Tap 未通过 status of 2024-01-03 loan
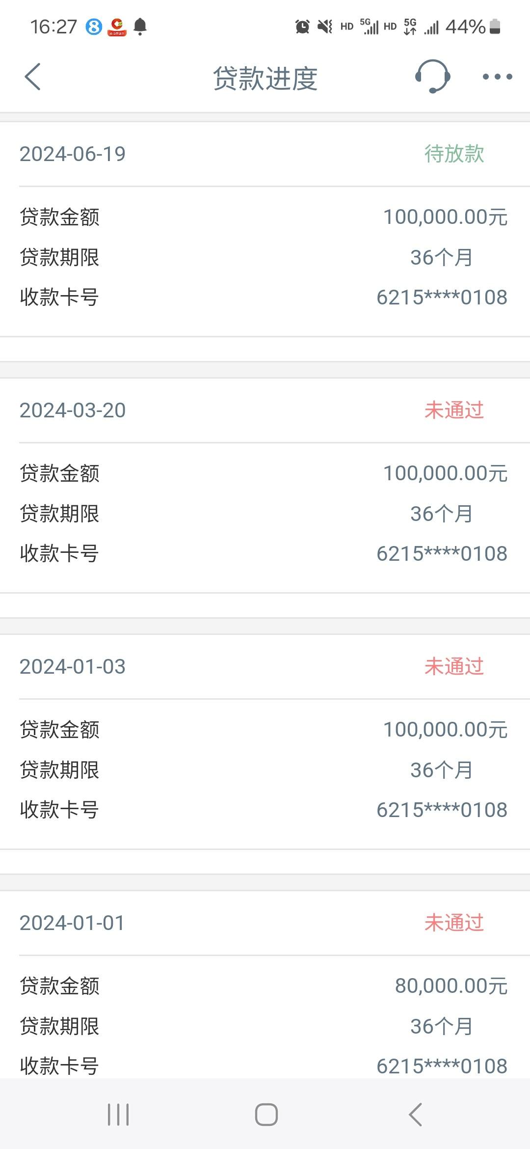 coord(454,666)
